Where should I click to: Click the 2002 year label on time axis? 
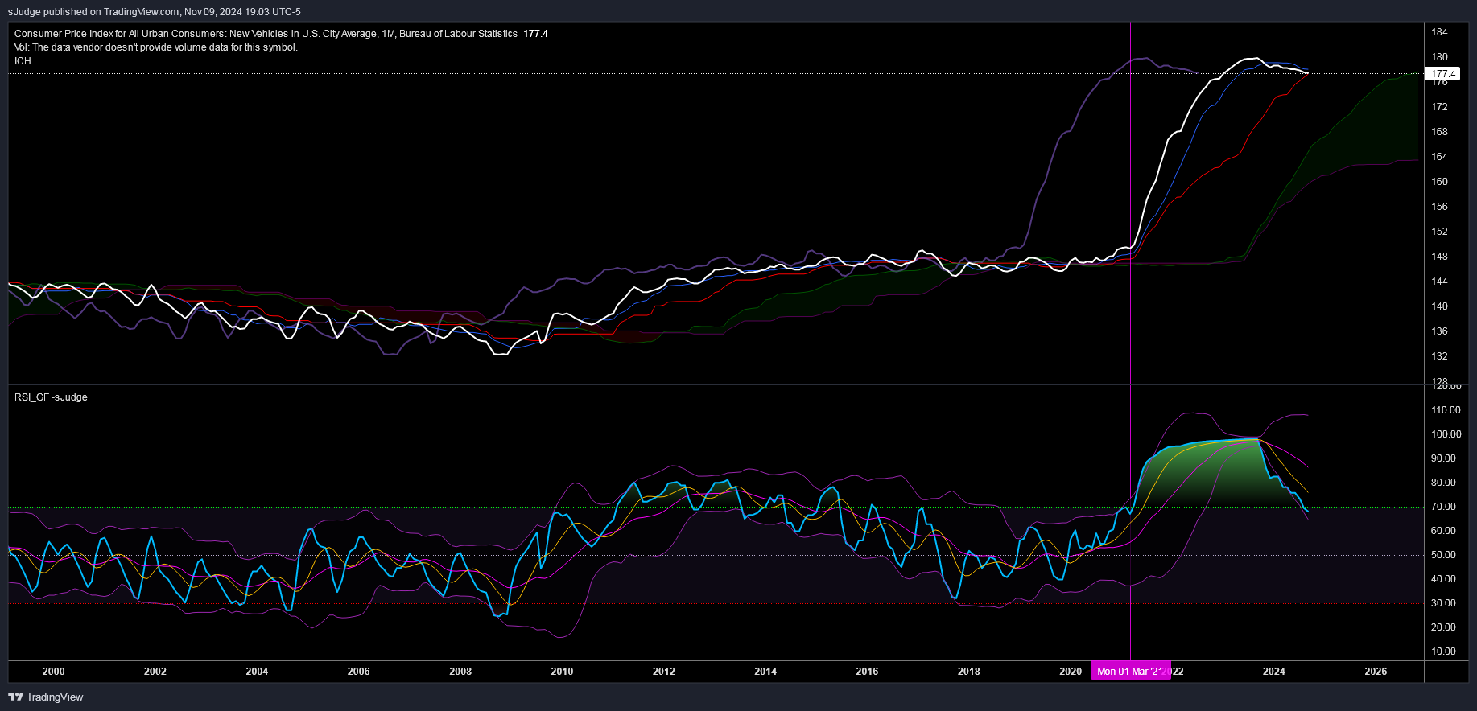(x=155, y=672)
